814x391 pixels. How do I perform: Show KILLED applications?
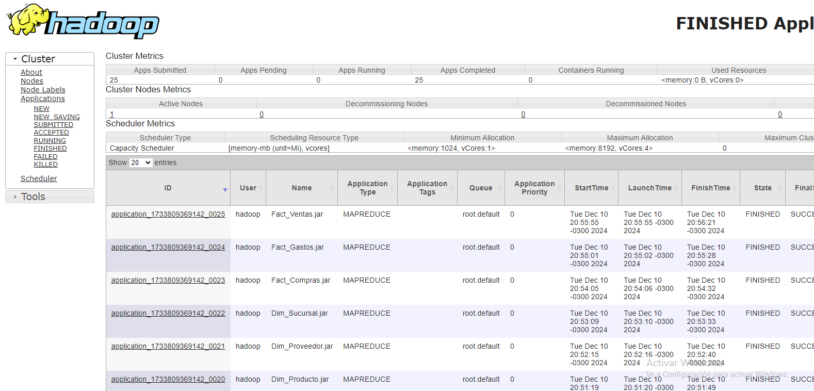[46, 165]
